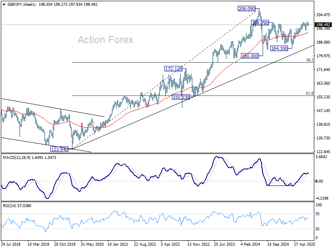333x249 pixels.
Task: Click the GBPJPY,Weekly chart title text
Action: pyautogui.click(x=22, y=5)
